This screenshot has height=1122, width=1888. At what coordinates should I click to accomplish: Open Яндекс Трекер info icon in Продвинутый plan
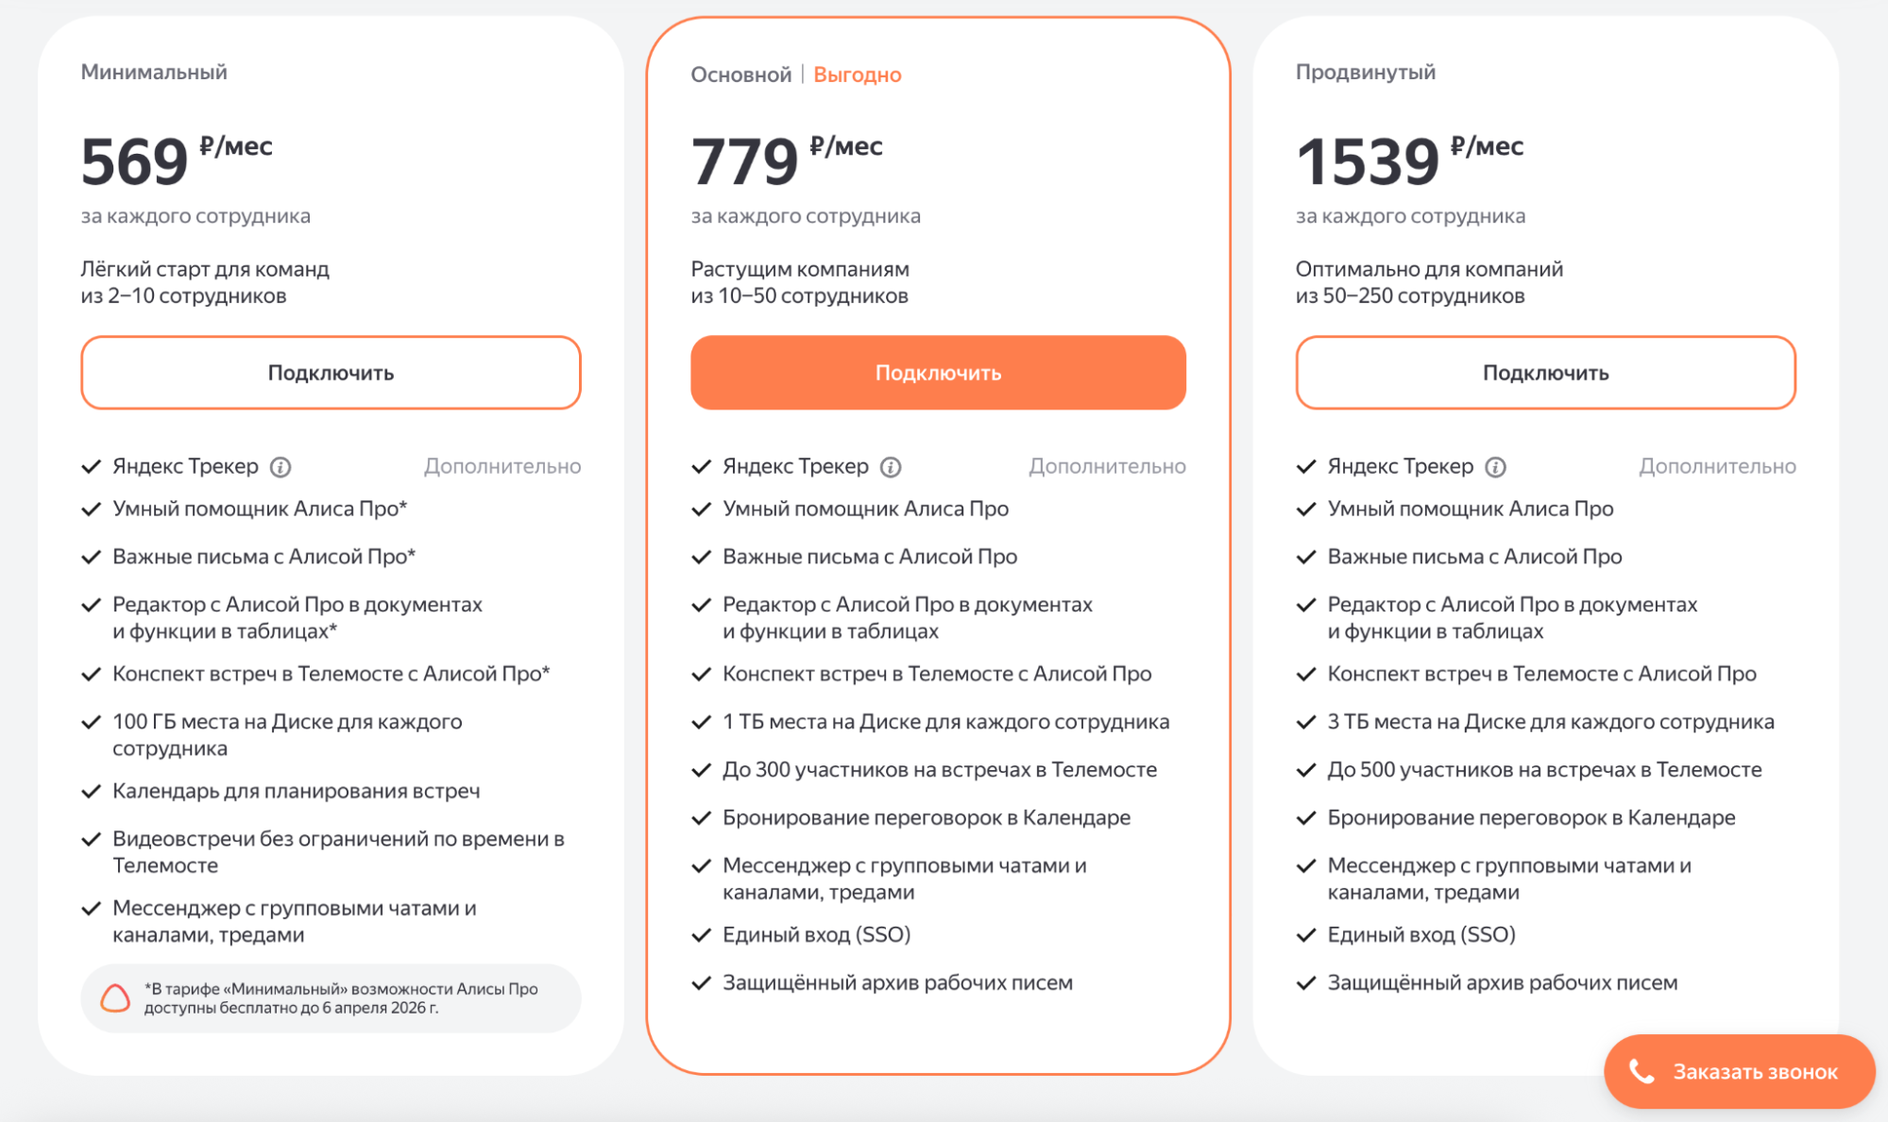click(1495, 467)
